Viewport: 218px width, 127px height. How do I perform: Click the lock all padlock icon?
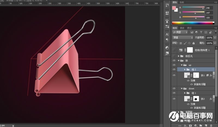193,43
